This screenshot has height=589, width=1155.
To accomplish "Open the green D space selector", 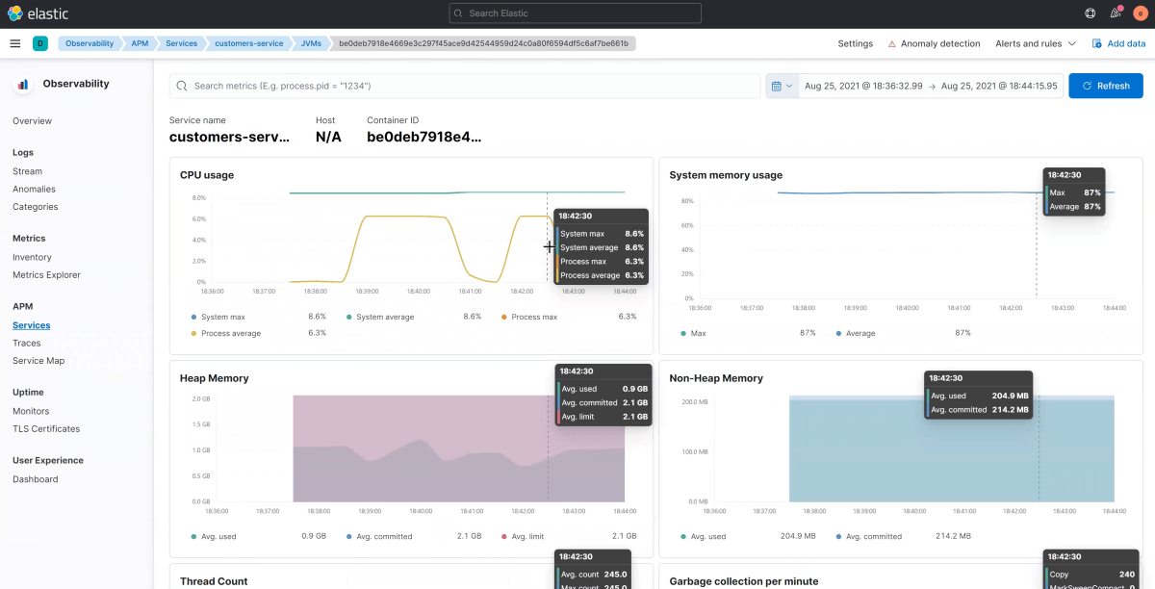I will pyautogui.click(x=39, y=43).
